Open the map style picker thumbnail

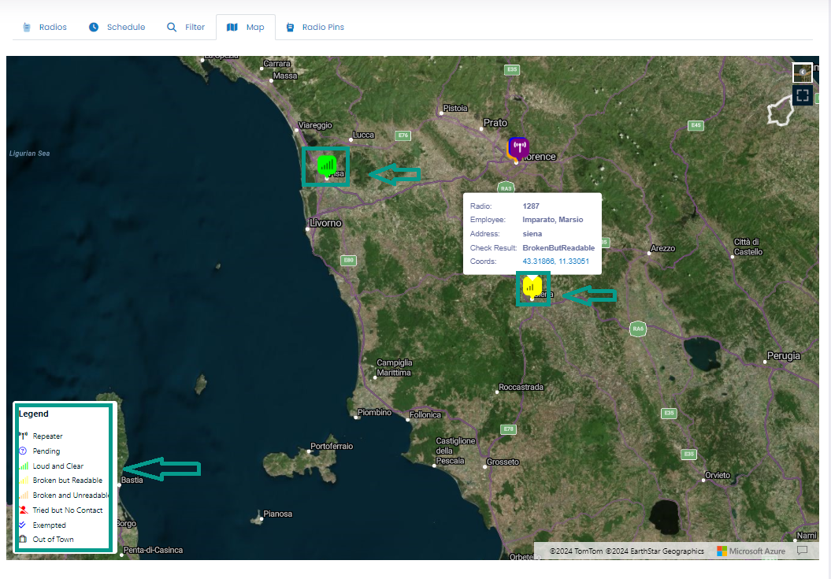pyautogui.click(x=803, y=72)
